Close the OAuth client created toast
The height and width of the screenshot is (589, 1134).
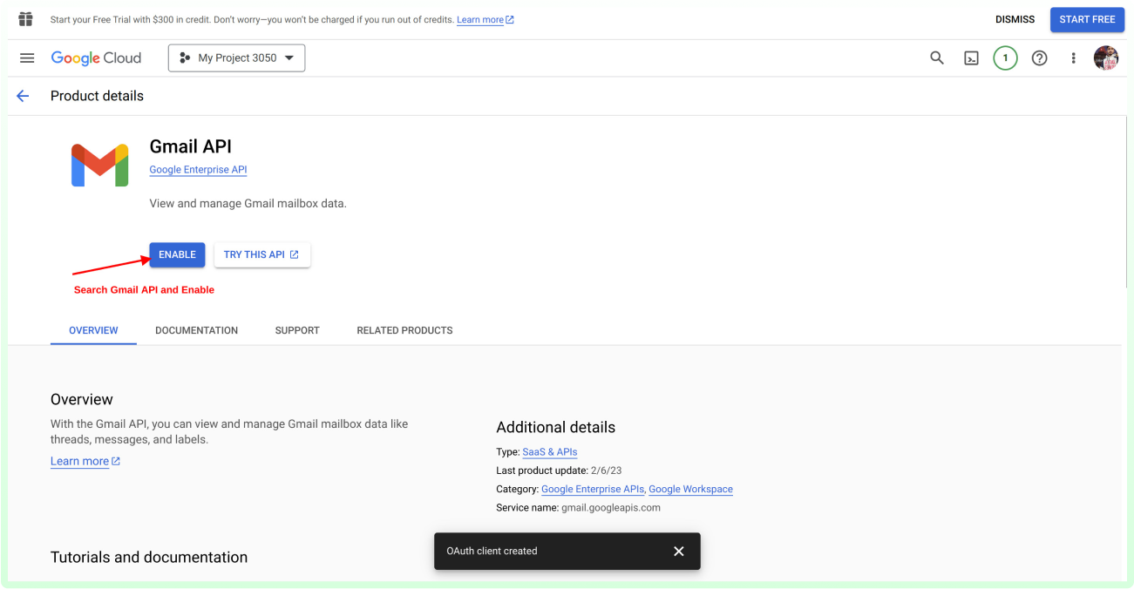(678, 551)
